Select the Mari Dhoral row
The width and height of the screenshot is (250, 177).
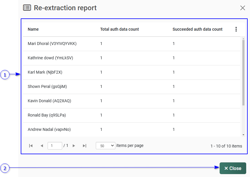pyautogui.click(x=52, y=44)
